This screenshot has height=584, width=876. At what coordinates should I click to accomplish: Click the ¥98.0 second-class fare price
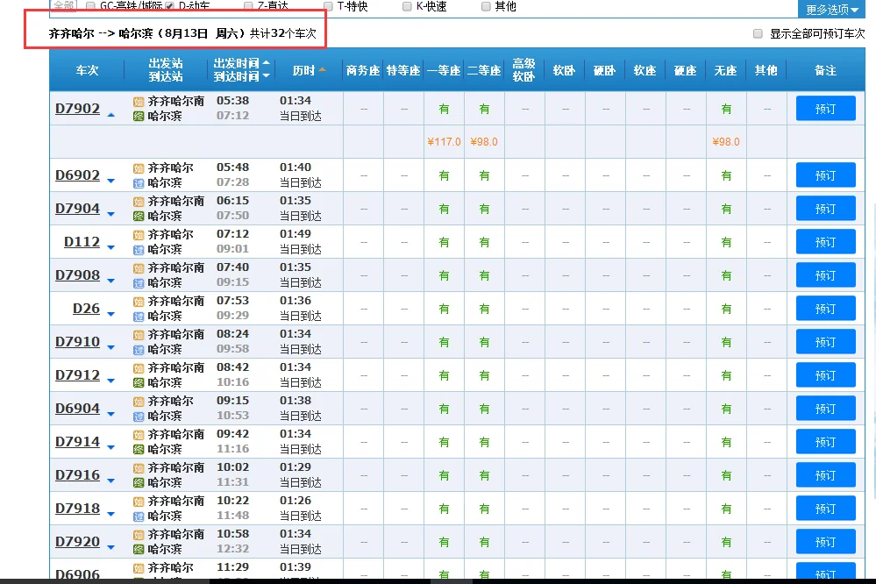483,139
